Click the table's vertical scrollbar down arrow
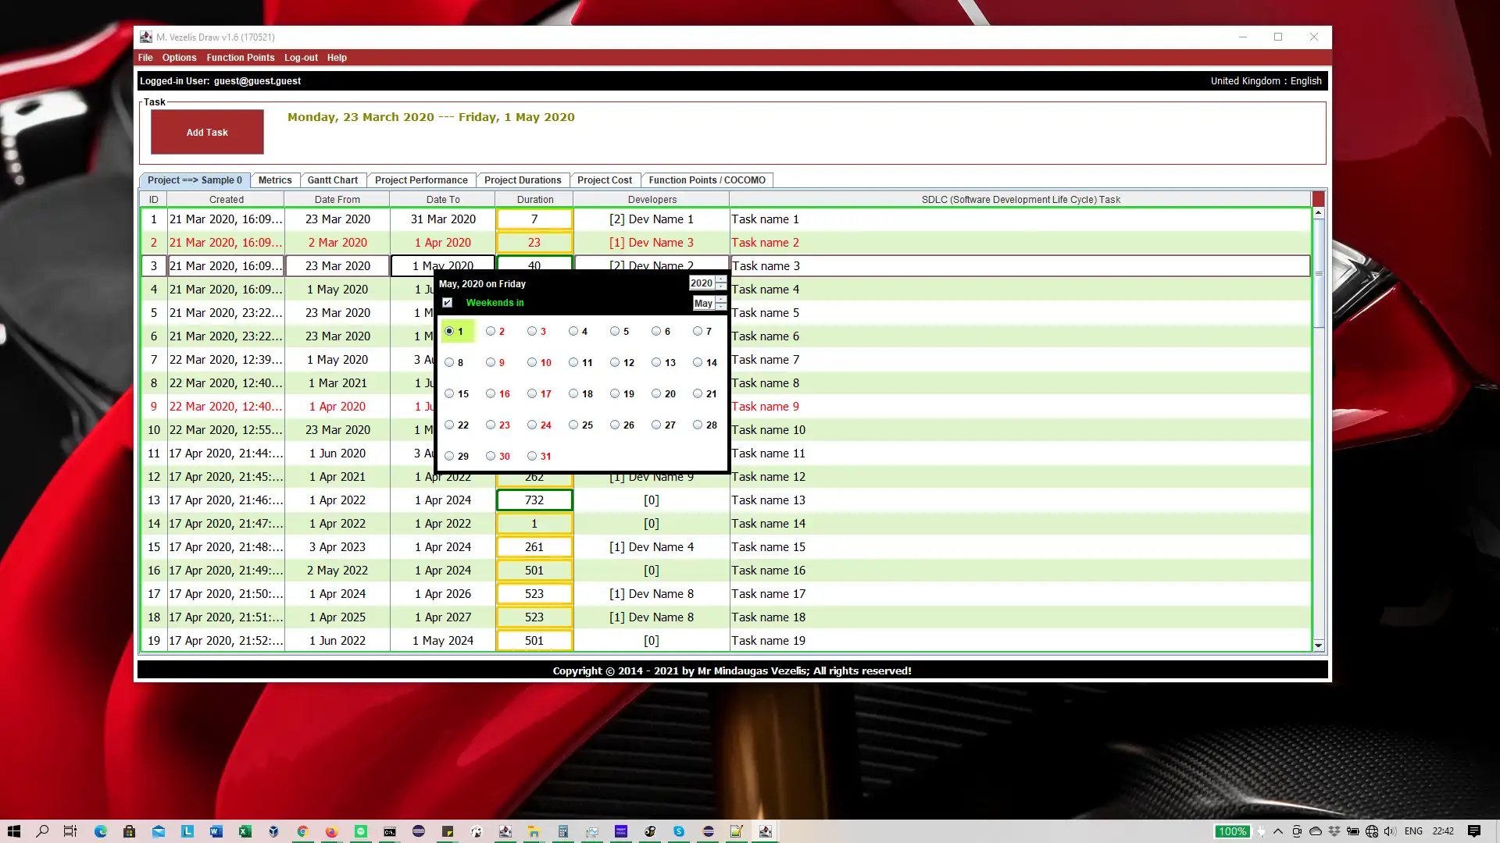The height and width of the screenshot is (843, 1500). point(1318,645)
